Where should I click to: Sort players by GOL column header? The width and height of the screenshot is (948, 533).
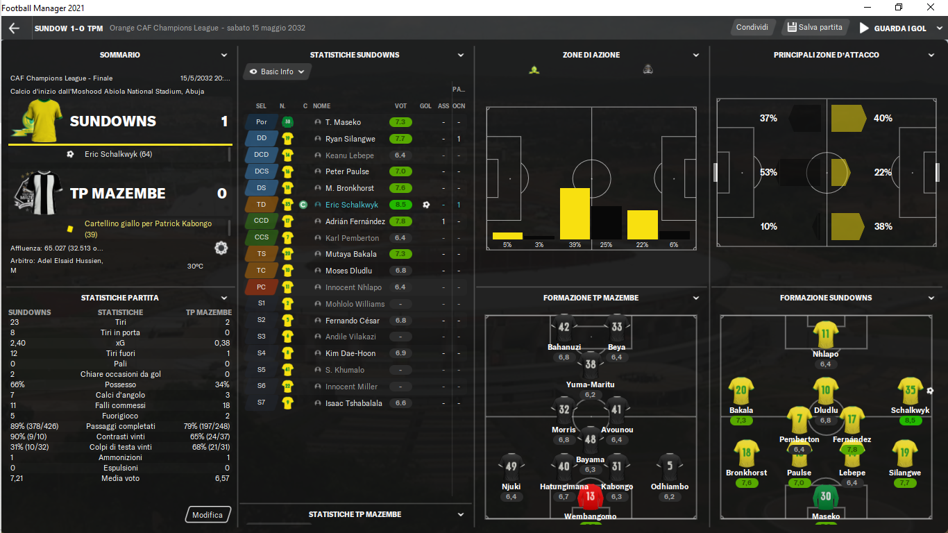click(x=425, y=106)
